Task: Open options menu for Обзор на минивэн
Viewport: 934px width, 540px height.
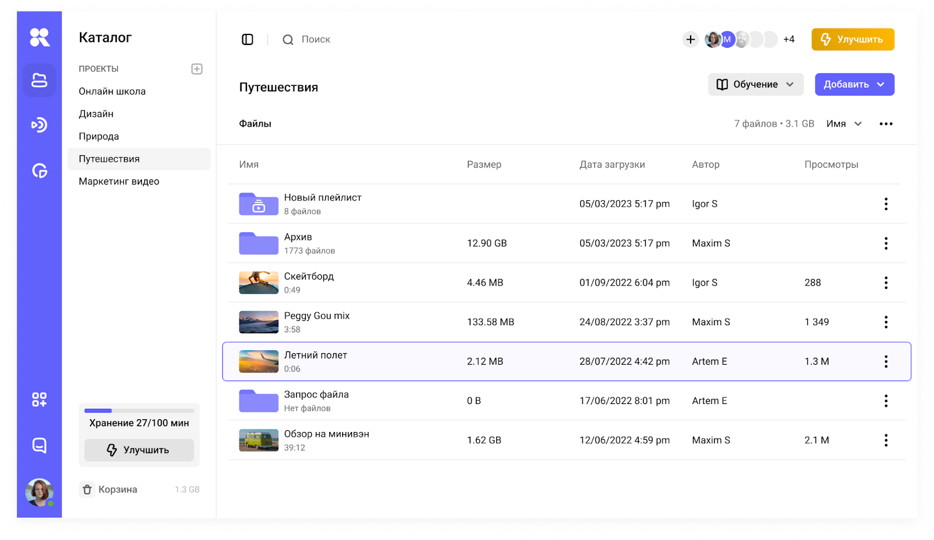Action: [x=886, y=440]
